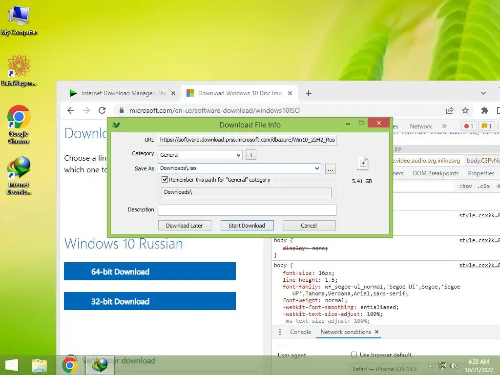Click Chrome's back navigation arrow
This screenshot has height=375, width=500.
click(71, 110)
